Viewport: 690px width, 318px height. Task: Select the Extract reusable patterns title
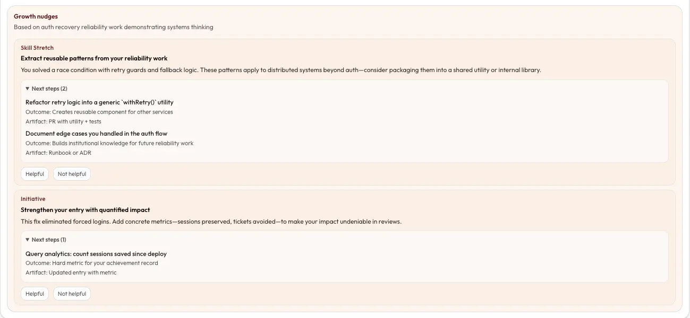94,58
